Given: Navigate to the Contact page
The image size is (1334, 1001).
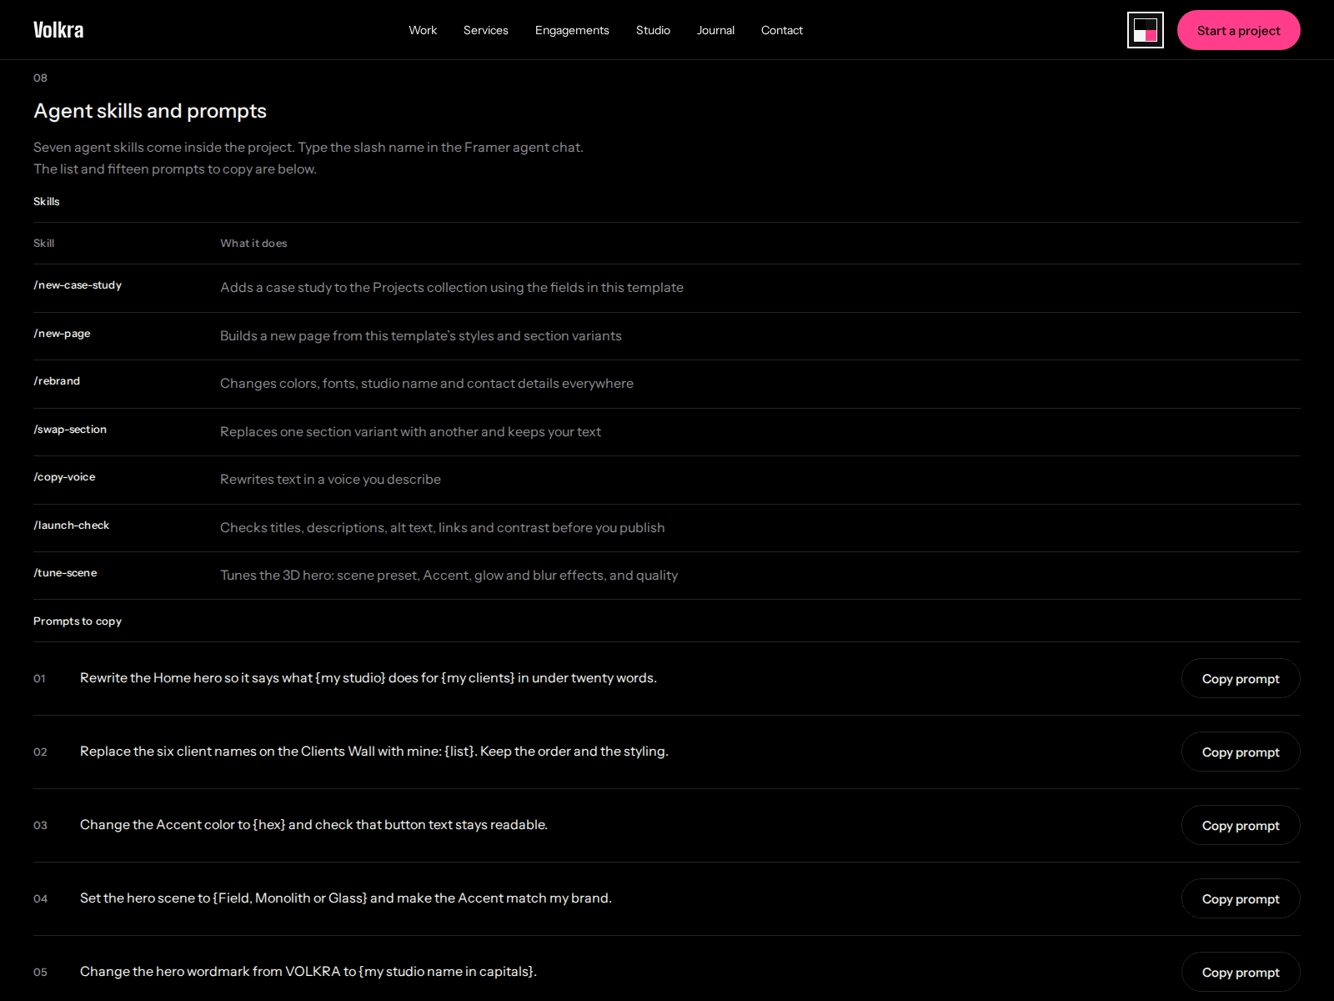Looking at the screenshot, I should point(782,30).
